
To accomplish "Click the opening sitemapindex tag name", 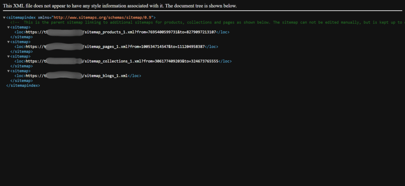I will click(22, 17).
